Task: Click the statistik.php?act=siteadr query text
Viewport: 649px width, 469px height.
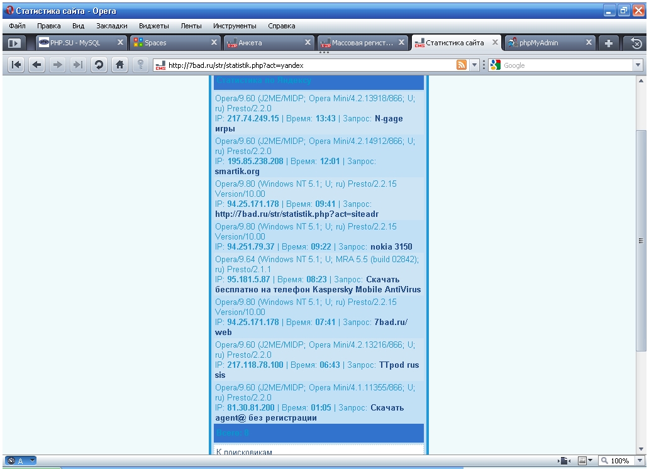Action: pyautogui.click(x=297, y=214)
